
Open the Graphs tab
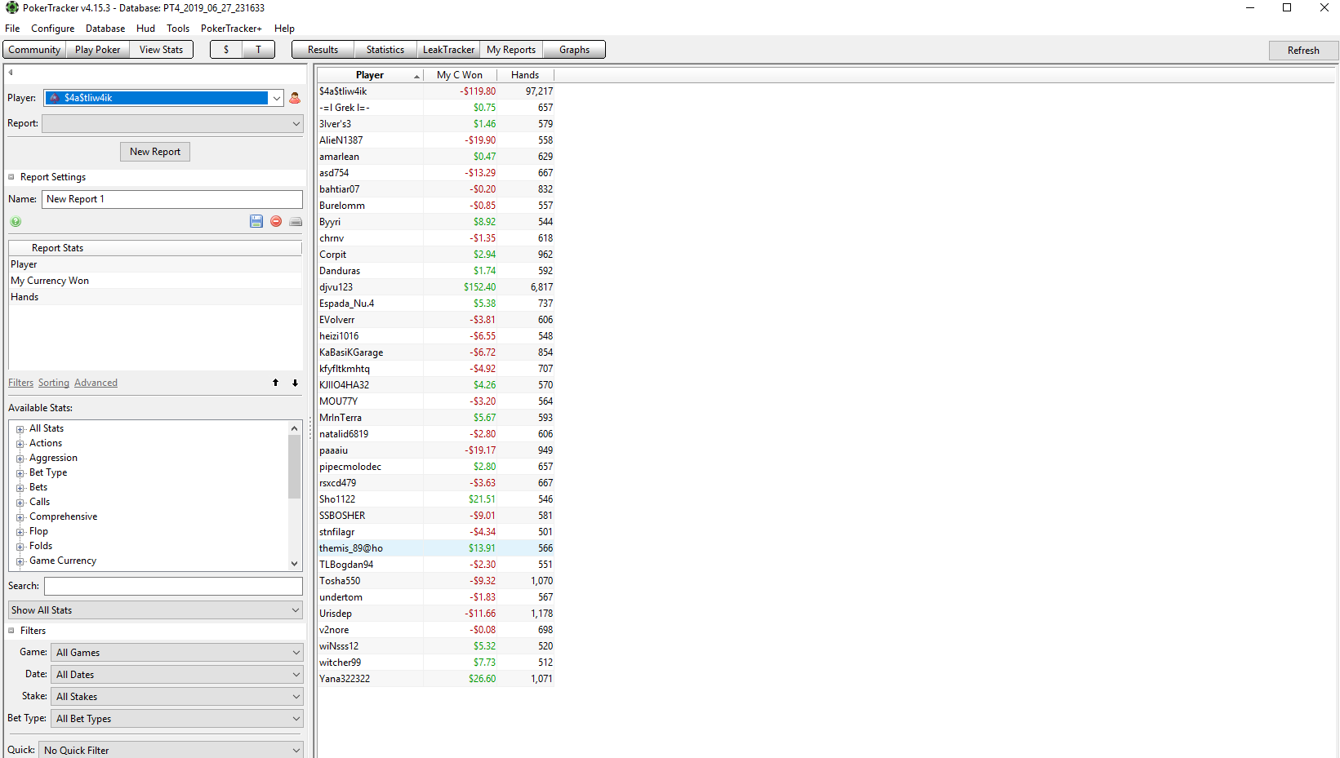point(574,50)
